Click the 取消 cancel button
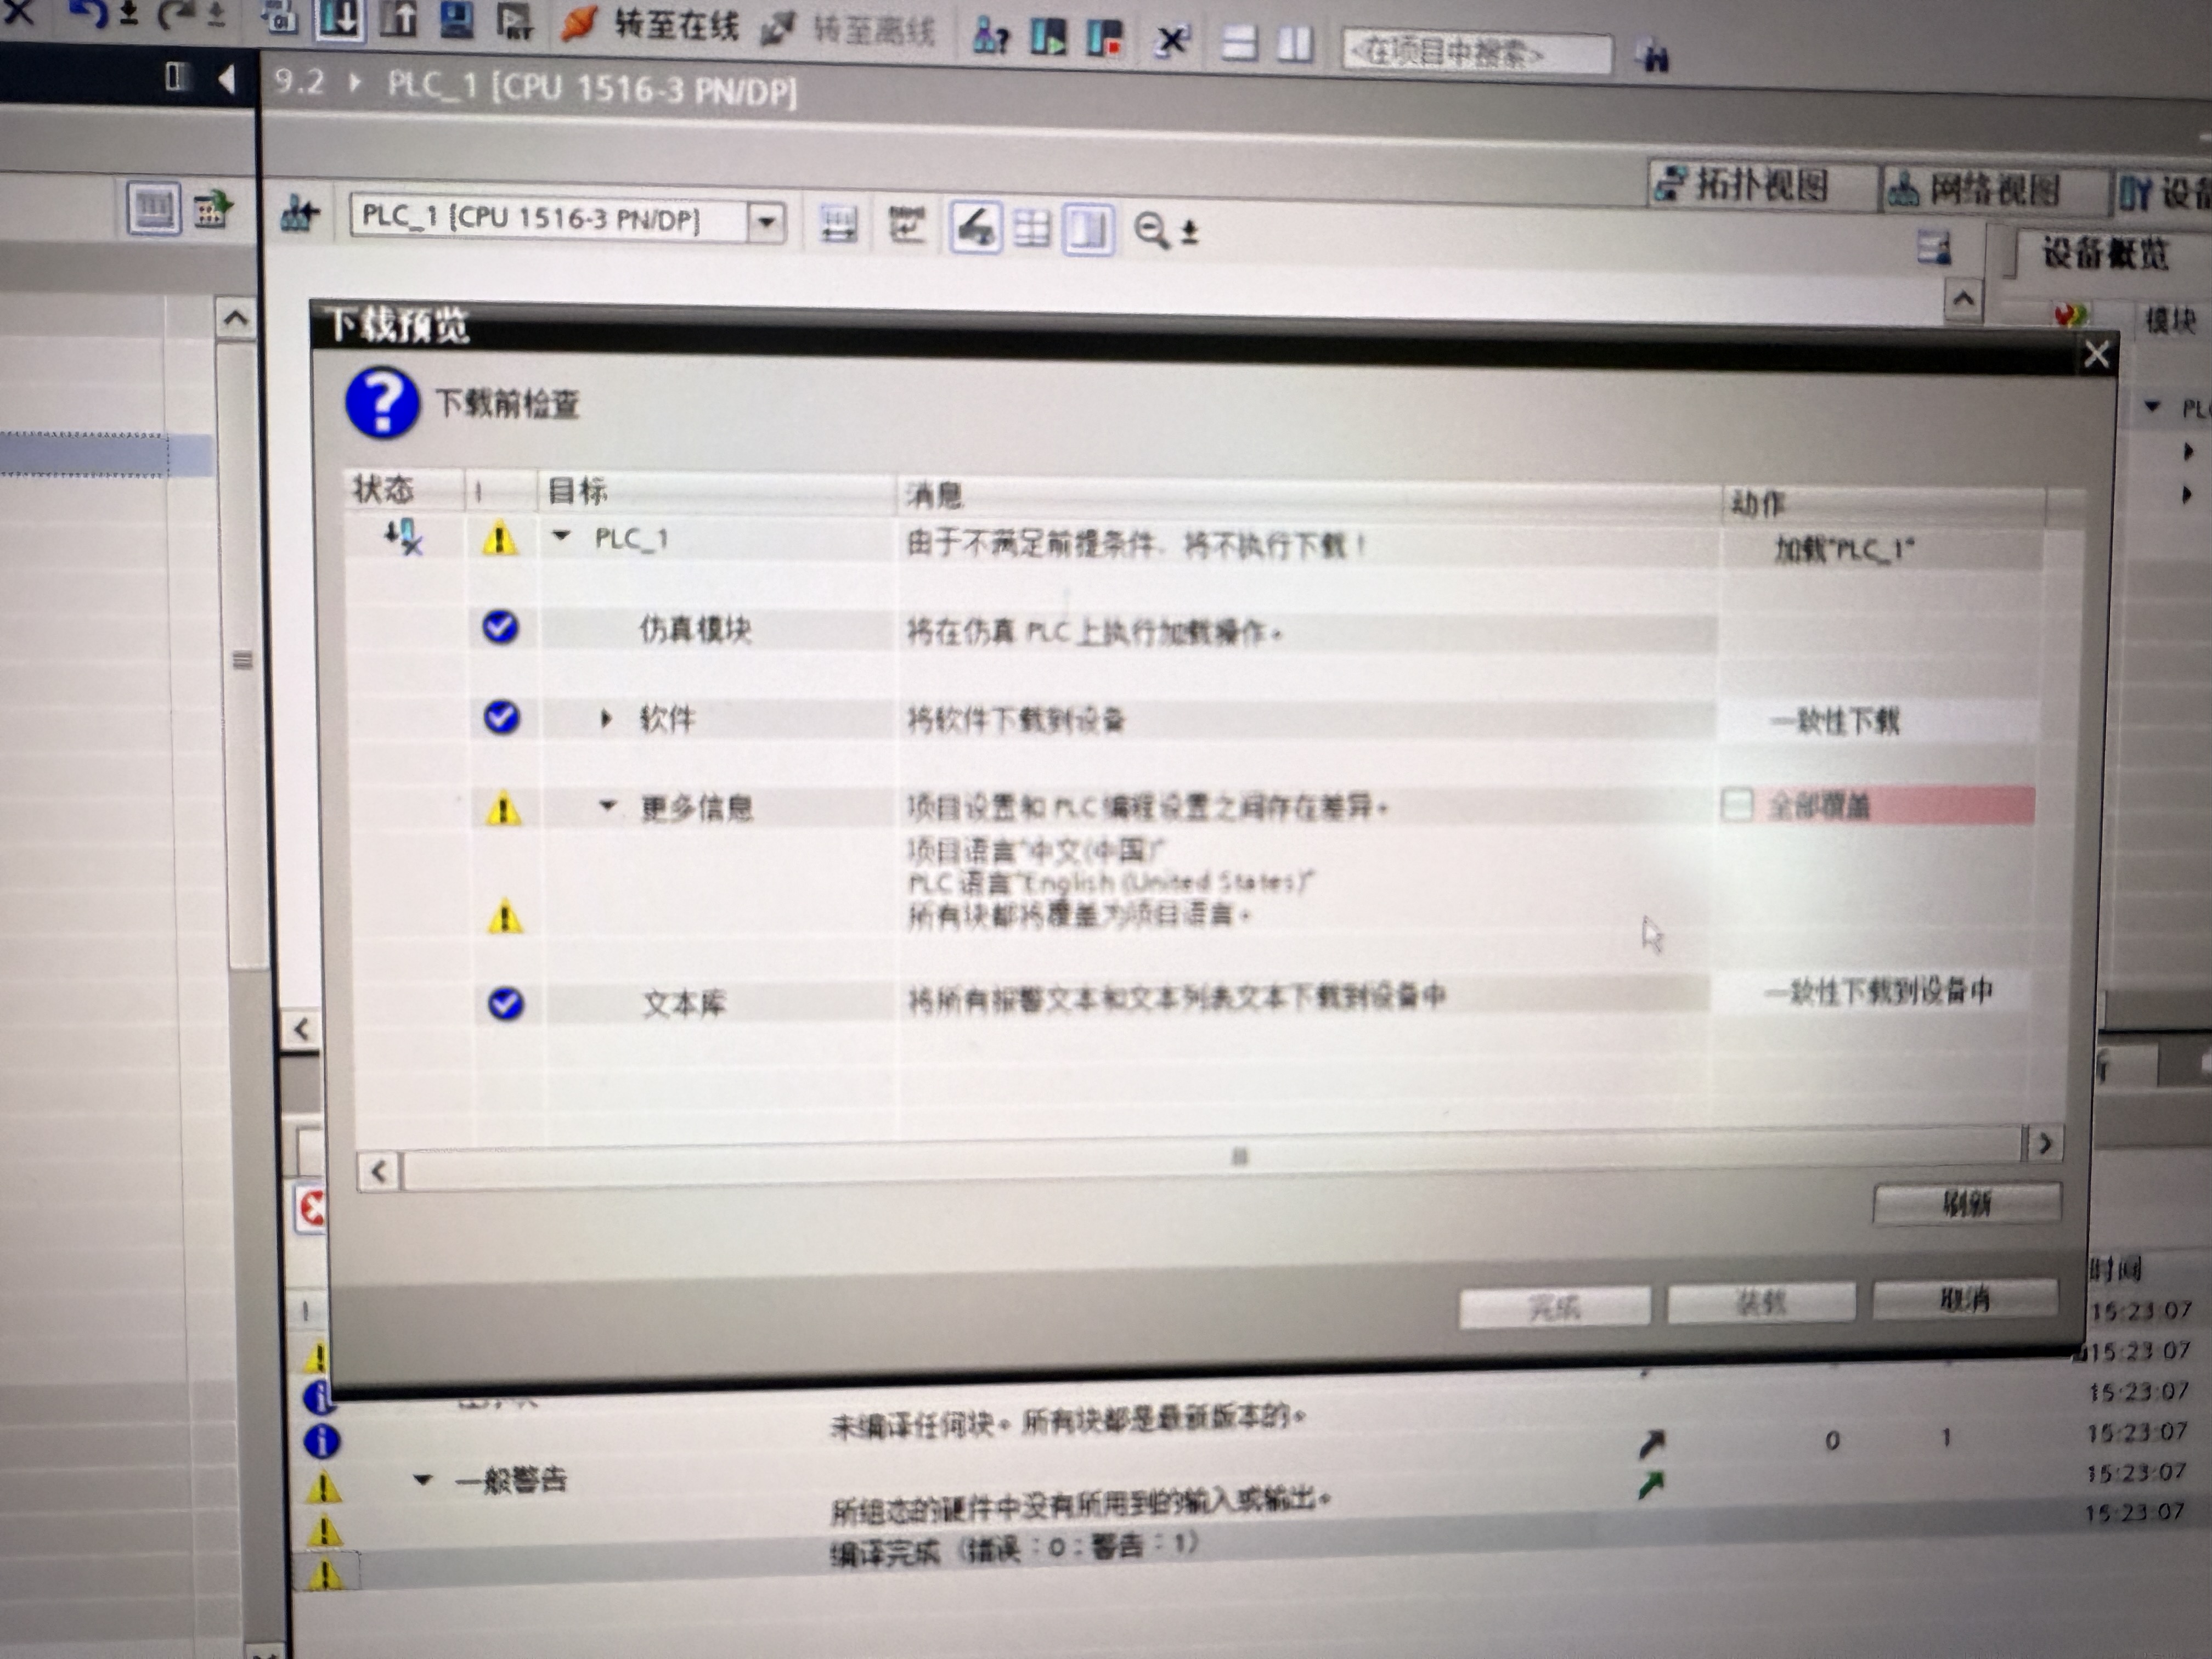The image size is (2212, 1659). 1964,1299
